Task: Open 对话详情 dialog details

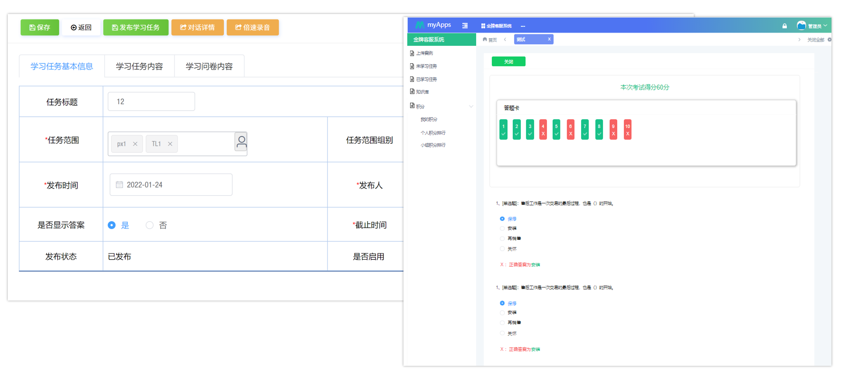Action: tap(197, 27)
